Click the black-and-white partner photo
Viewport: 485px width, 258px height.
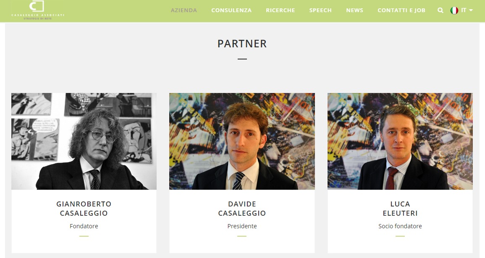tap(84, 141)
